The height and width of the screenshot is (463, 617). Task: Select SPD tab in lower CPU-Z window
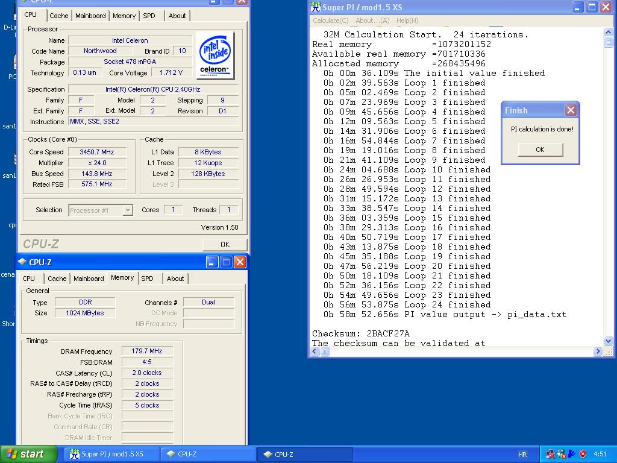tap(147, 279)
